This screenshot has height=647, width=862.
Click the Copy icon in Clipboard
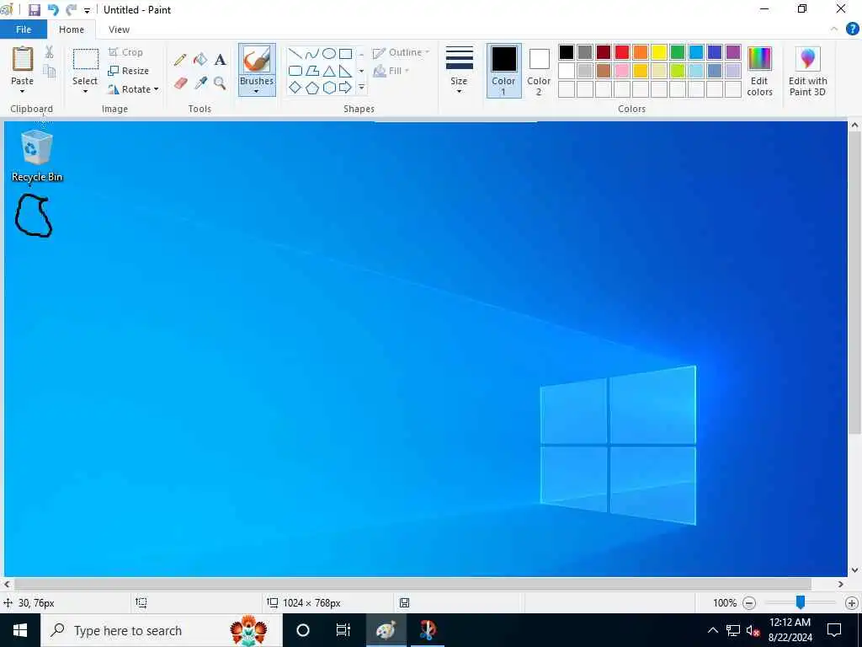click(50, 71)
